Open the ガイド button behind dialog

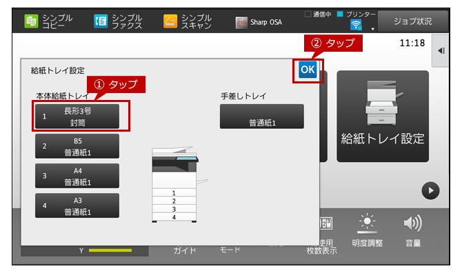(185, 250)
